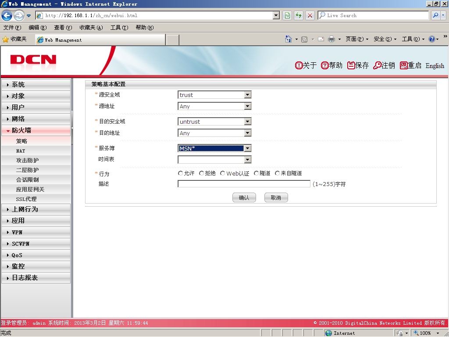This screenshot has height=337, width=449.
Task: Expand the 上网行为 sidebar section
Action: [36, 209]
